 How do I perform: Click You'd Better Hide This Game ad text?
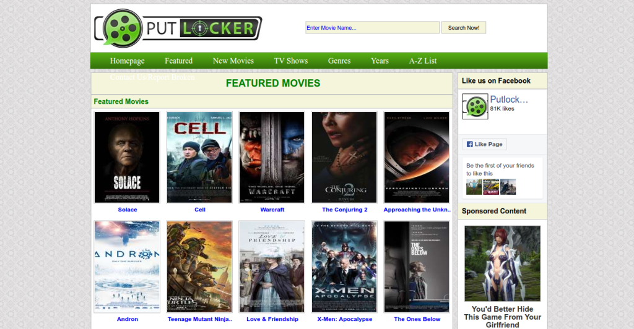pyautogui.click(x=502, y=317)
